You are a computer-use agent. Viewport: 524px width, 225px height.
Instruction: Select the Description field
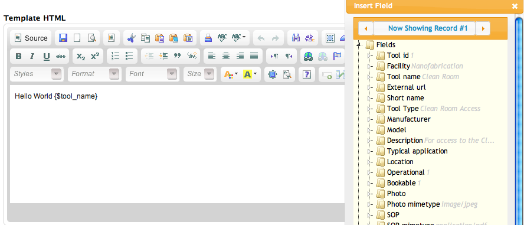pos(405,141)
